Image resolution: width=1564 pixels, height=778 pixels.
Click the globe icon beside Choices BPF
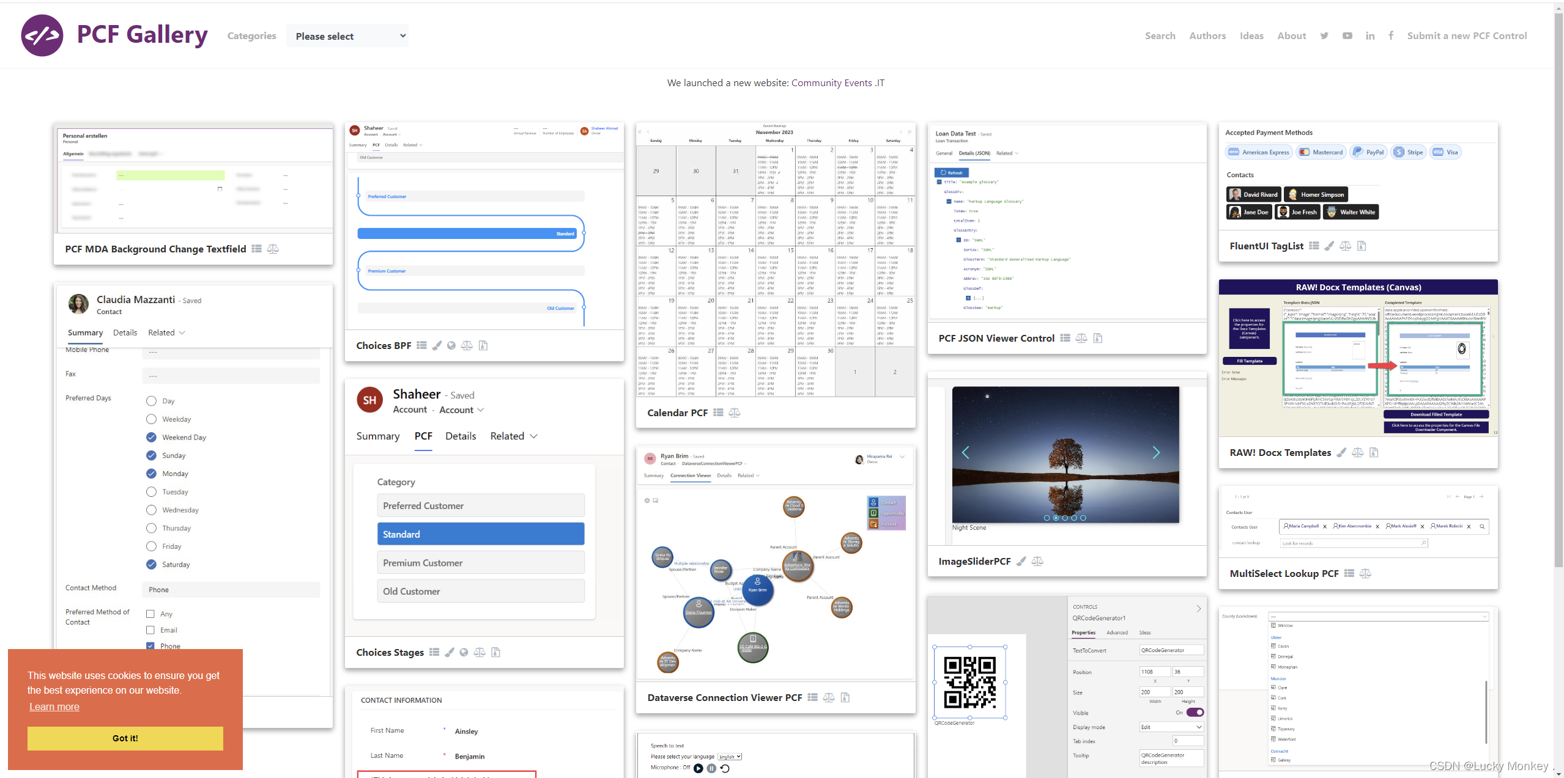451,345
